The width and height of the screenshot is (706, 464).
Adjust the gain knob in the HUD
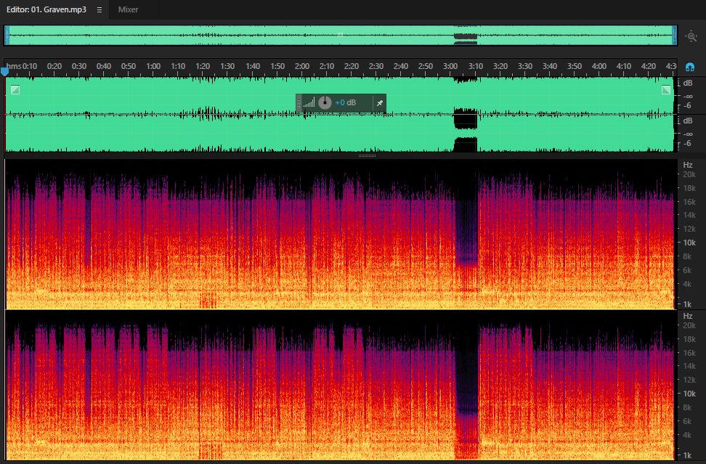coord(325,102)
